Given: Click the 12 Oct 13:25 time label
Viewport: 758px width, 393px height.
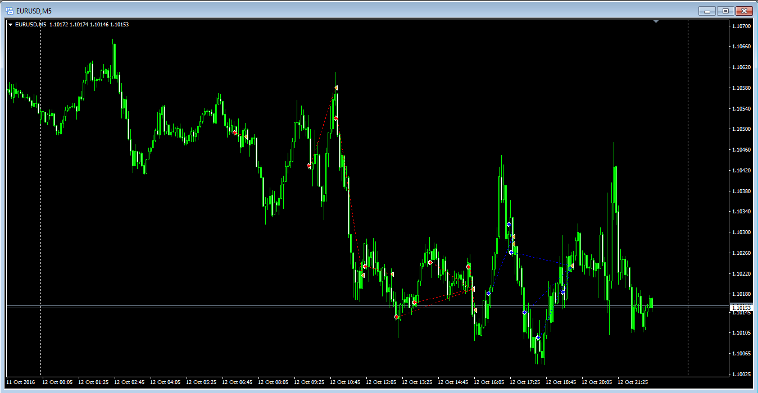Looking at the screenshot, I should click(x=417, y=382).
